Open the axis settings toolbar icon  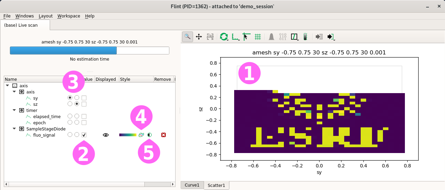pyautogui.click(x=235, y=36)
